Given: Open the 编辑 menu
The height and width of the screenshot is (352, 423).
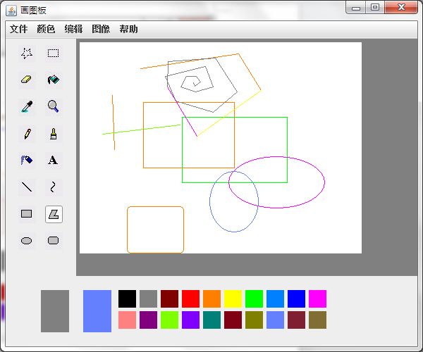Looking at the screenshot, I should 73,29.
